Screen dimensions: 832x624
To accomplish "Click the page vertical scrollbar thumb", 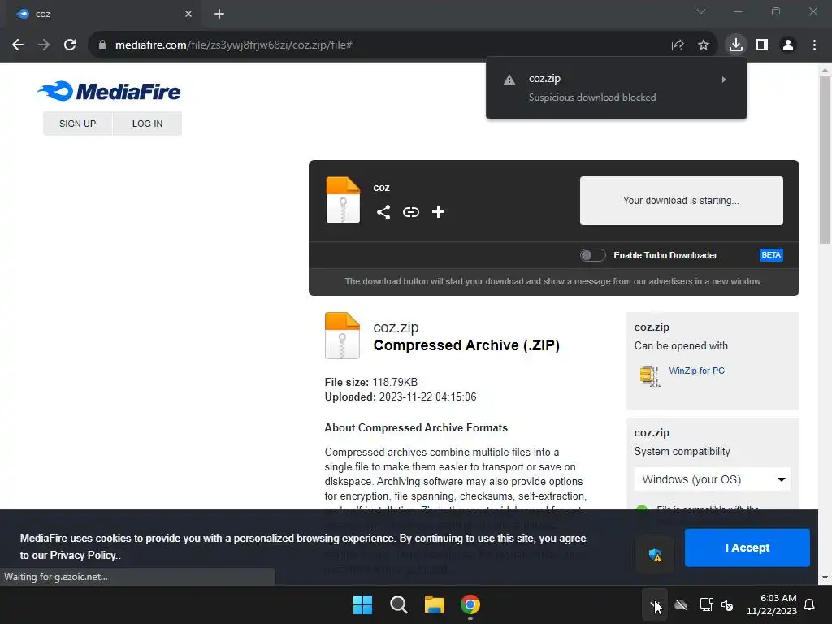I will pos(825,159).
